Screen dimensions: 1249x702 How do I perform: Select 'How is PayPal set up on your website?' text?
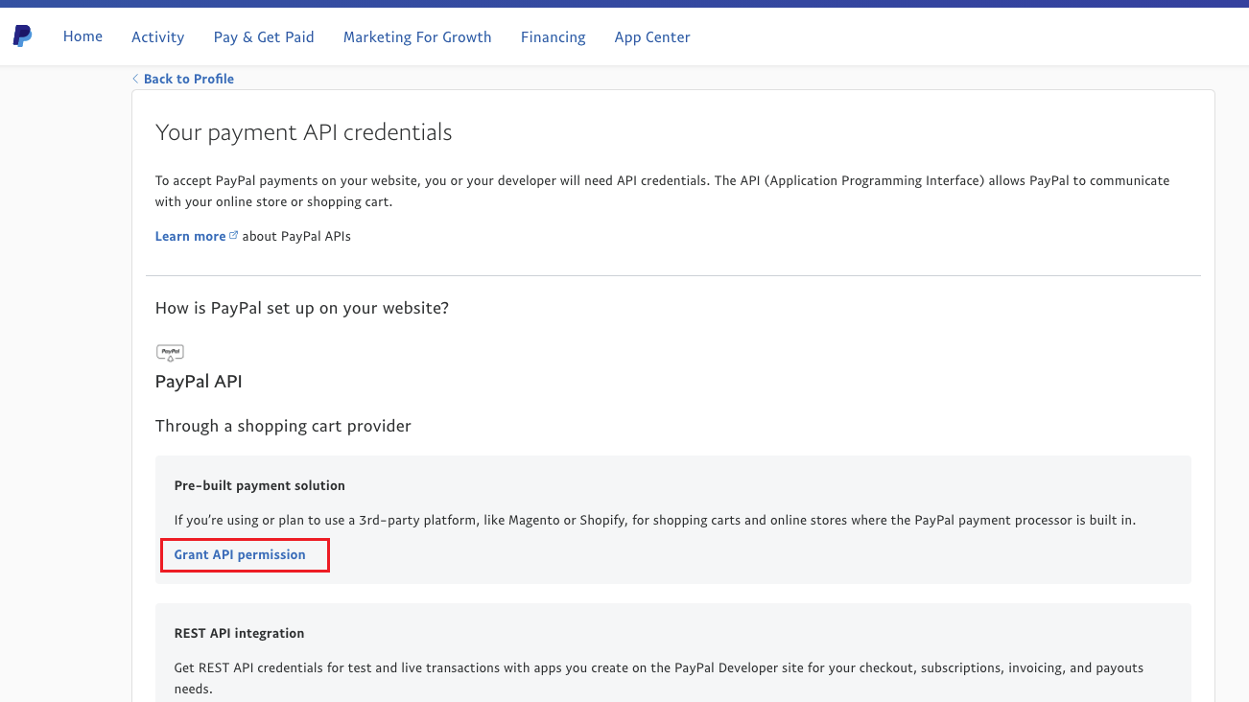pos(302,308)
